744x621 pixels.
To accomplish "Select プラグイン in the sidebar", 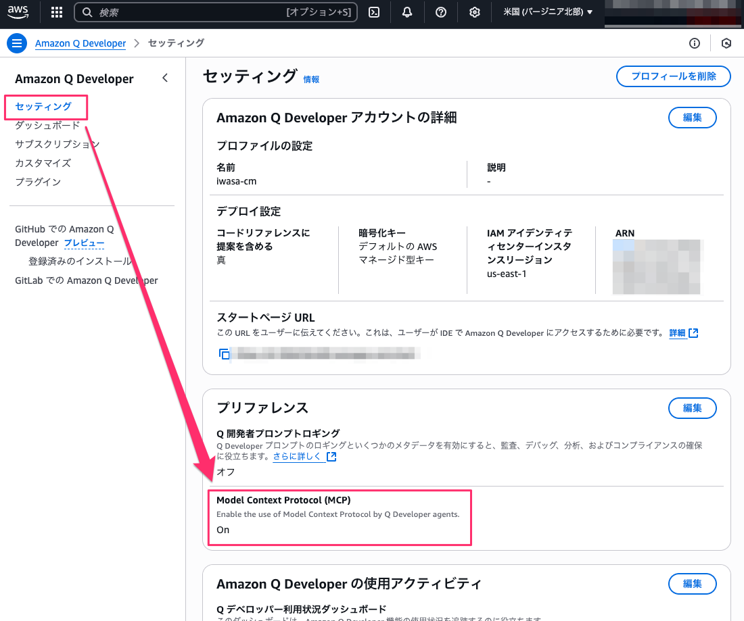I will 38,182.
